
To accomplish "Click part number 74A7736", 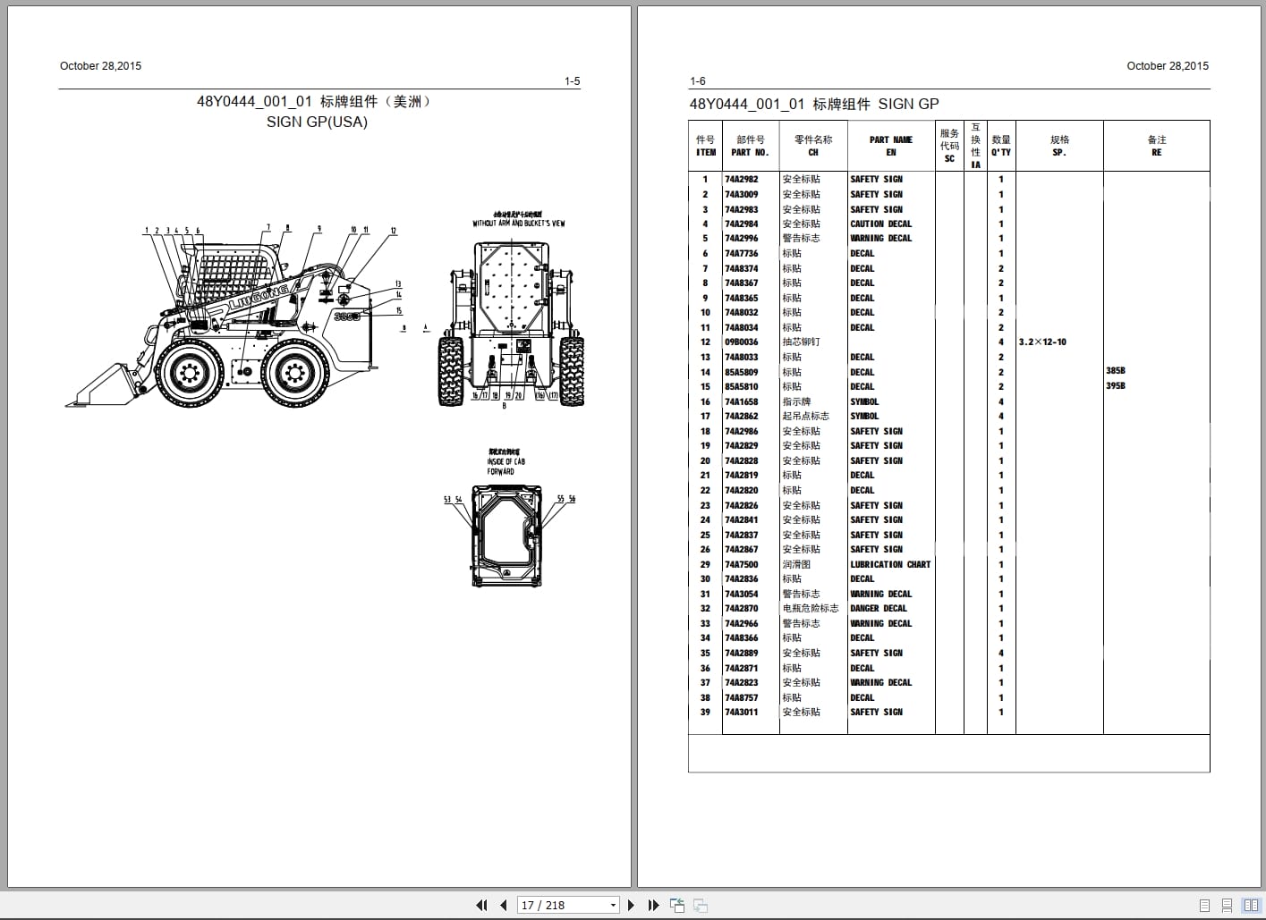I will coord(741,254).
